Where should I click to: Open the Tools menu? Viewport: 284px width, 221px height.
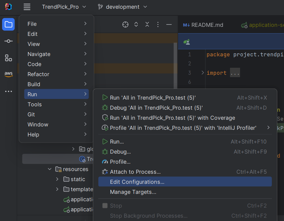coord(56,104)
